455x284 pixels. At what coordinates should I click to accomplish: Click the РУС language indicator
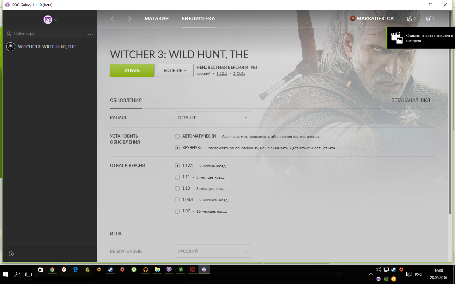point(418,274)
